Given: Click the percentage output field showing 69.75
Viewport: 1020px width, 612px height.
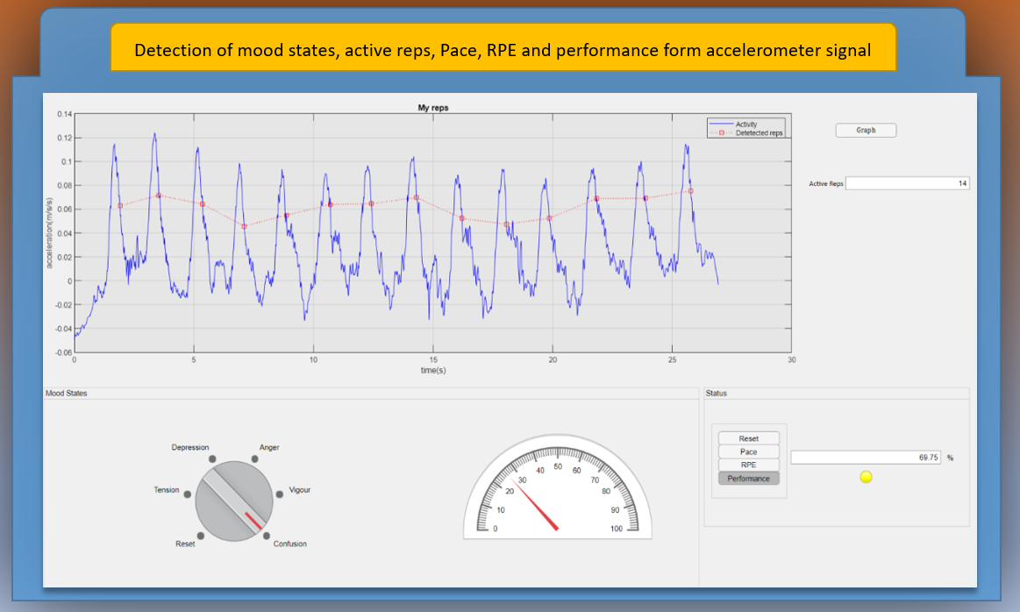Looking at the screenshot, I should (x=865, y=458).
